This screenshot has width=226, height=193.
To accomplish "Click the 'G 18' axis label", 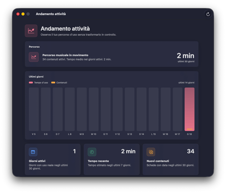I will 190,134.
